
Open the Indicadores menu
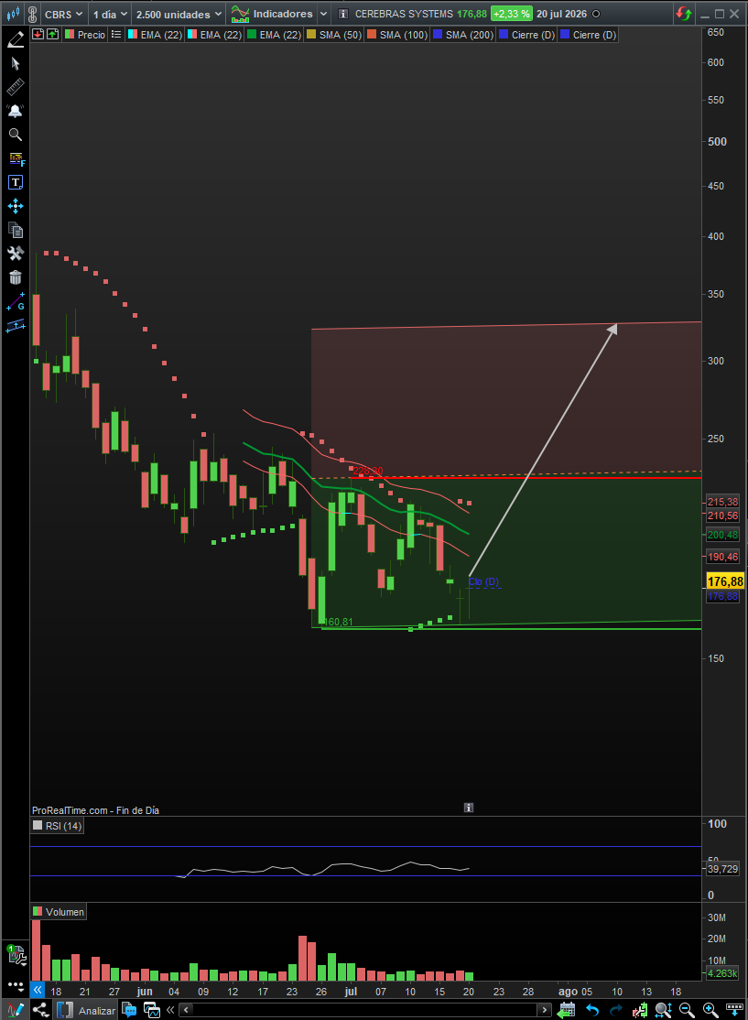click(272, 14)
